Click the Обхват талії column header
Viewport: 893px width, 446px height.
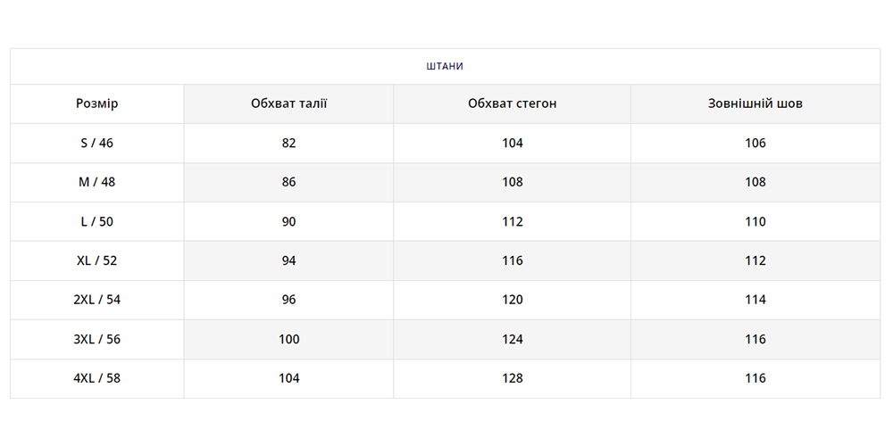coord(288,103)
